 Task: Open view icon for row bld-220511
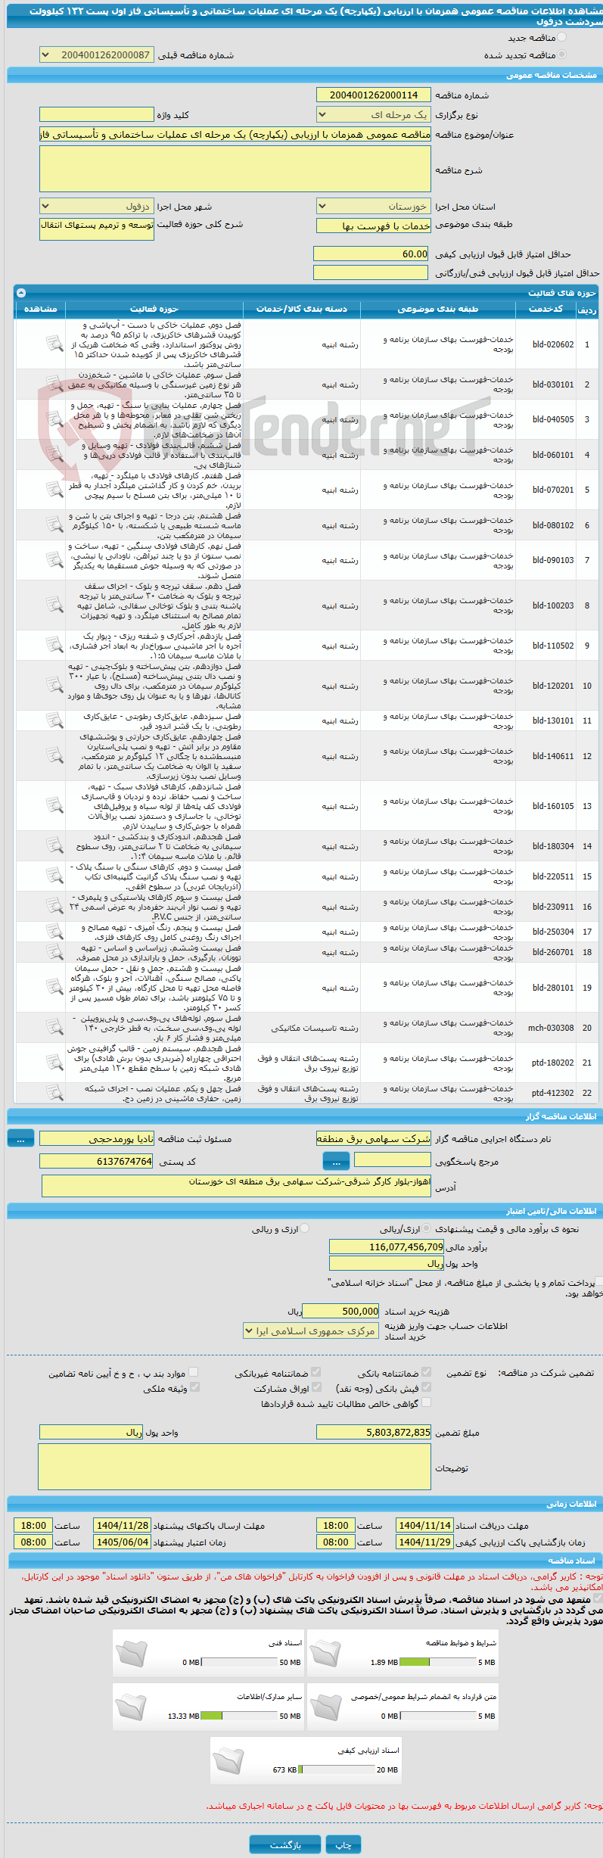[54, 876]
